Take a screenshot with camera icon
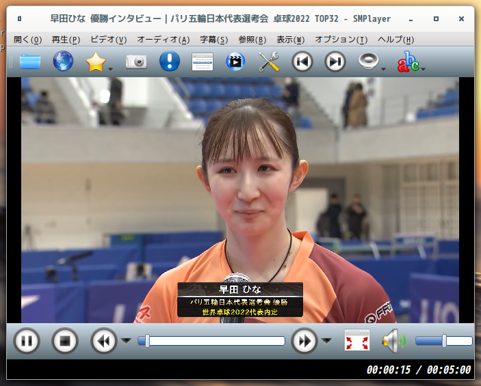Screen dimensions: 481x386 (136, 61)
